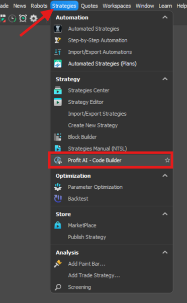Choose Step-by-Step Automation

coord(112,40)
